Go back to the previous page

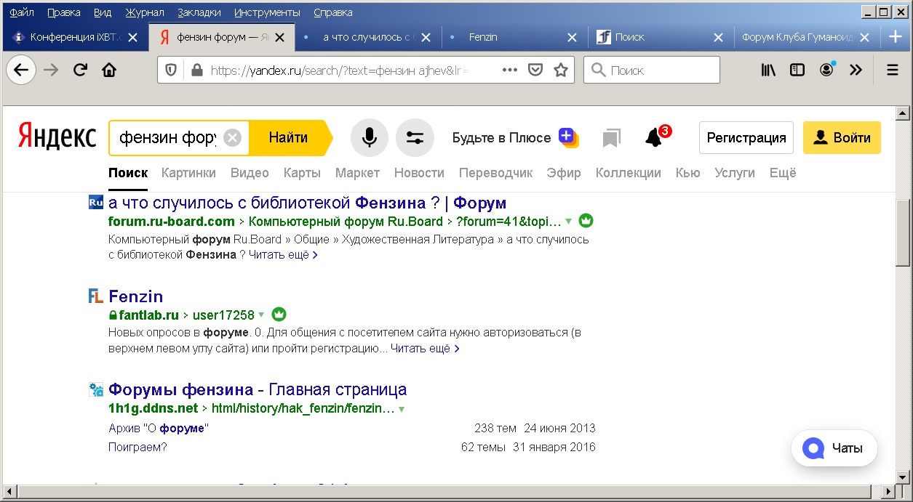21,70
